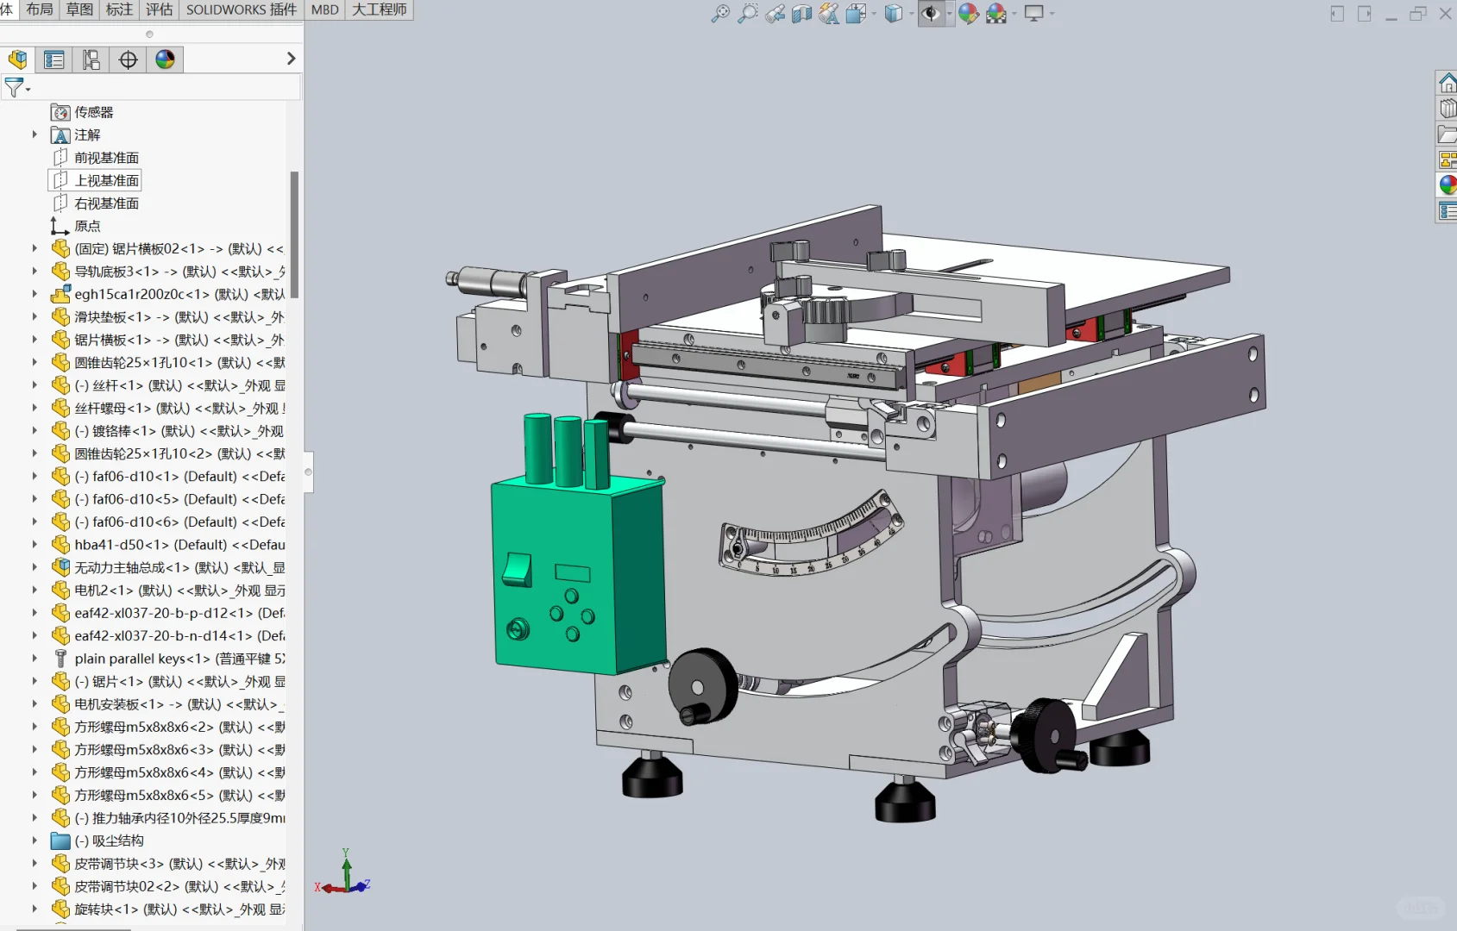
Task: Click the panel collapse handle on splitter
Action: 308,472
